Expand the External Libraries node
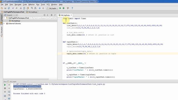The image size is (178, 100). point(4,24)
